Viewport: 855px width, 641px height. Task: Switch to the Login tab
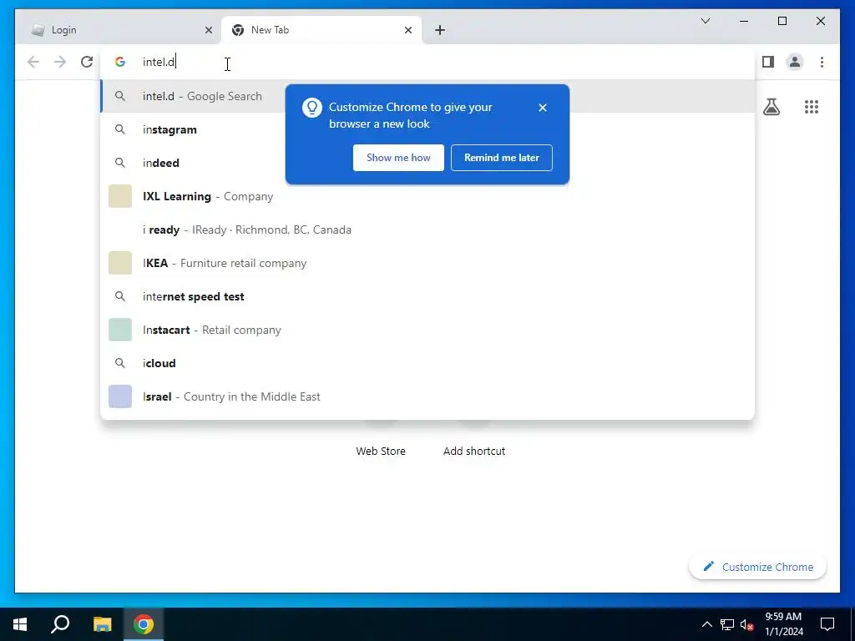coord(122,30)
